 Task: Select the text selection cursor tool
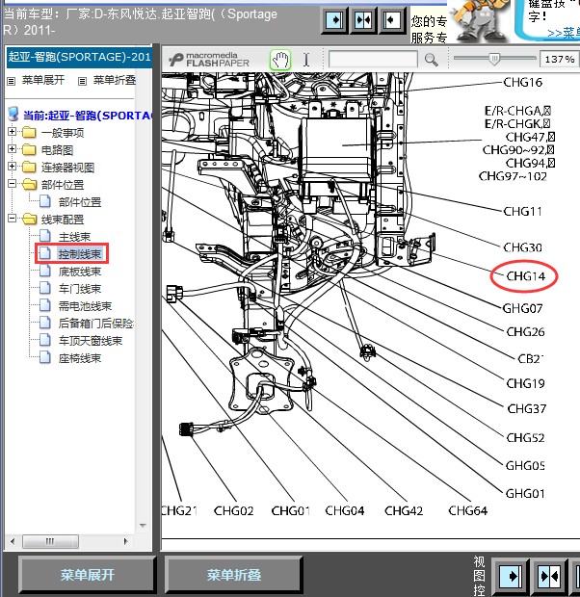click(x=306, y=60)
